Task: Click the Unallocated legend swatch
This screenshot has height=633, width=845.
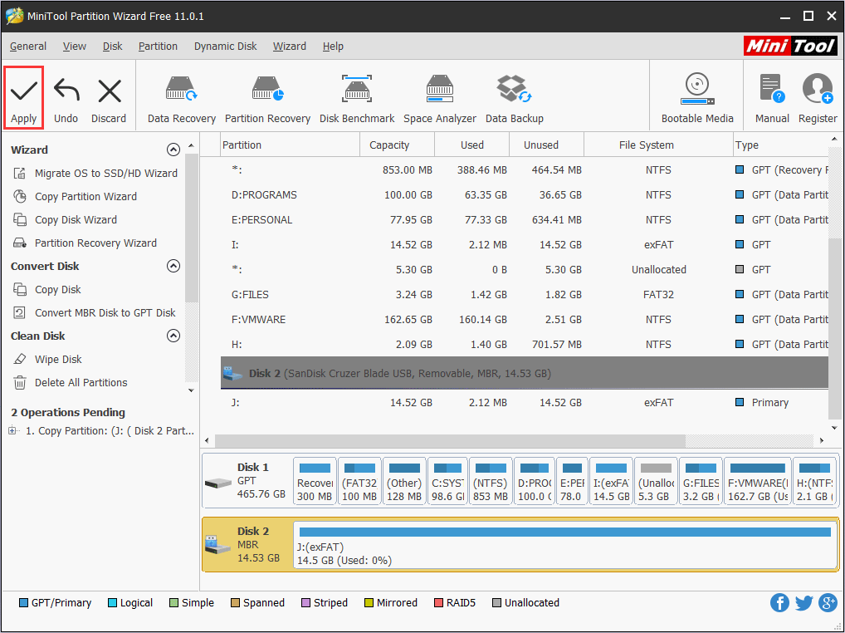Action: 496,603
